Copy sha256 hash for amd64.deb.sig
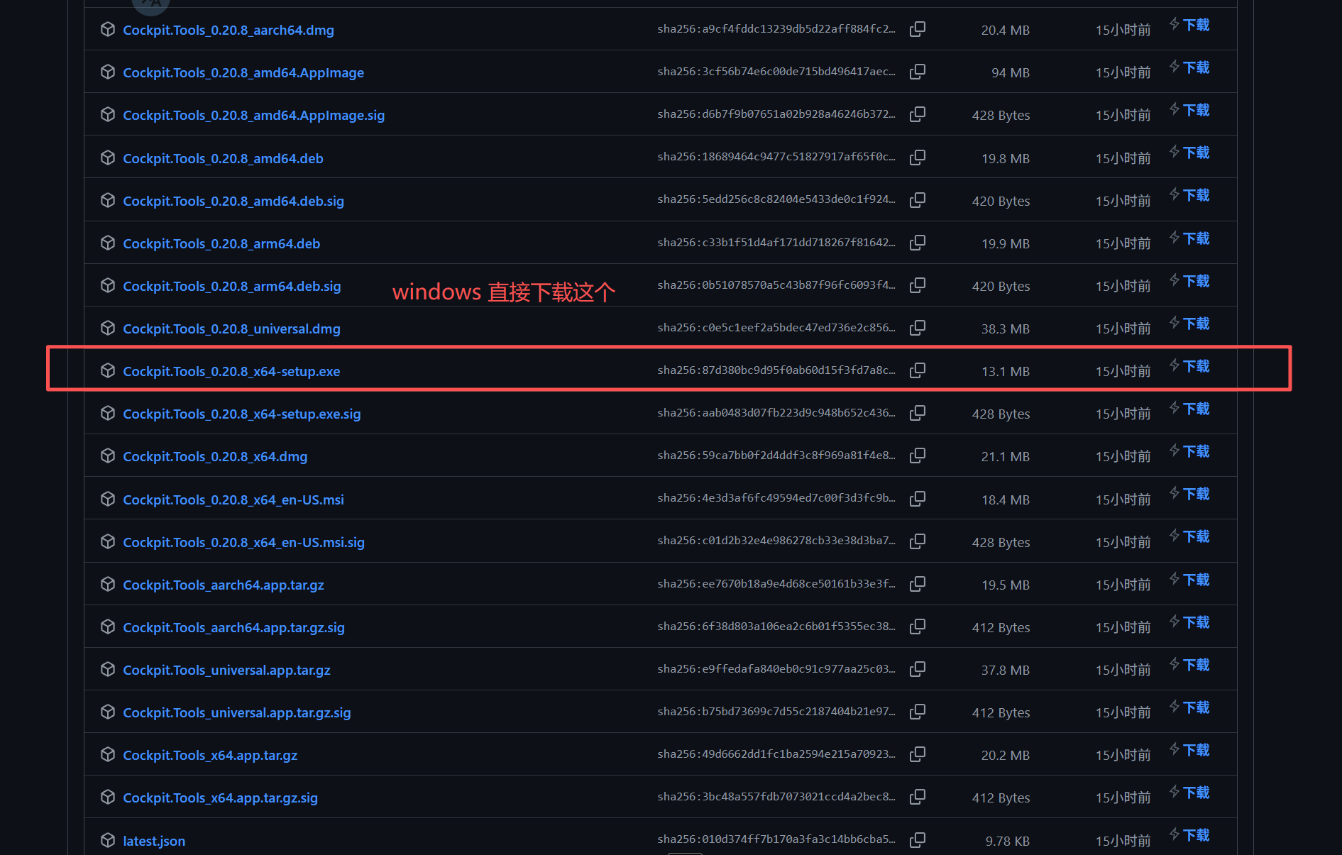The image size is (1342, 855). click(x=918, y=200)
